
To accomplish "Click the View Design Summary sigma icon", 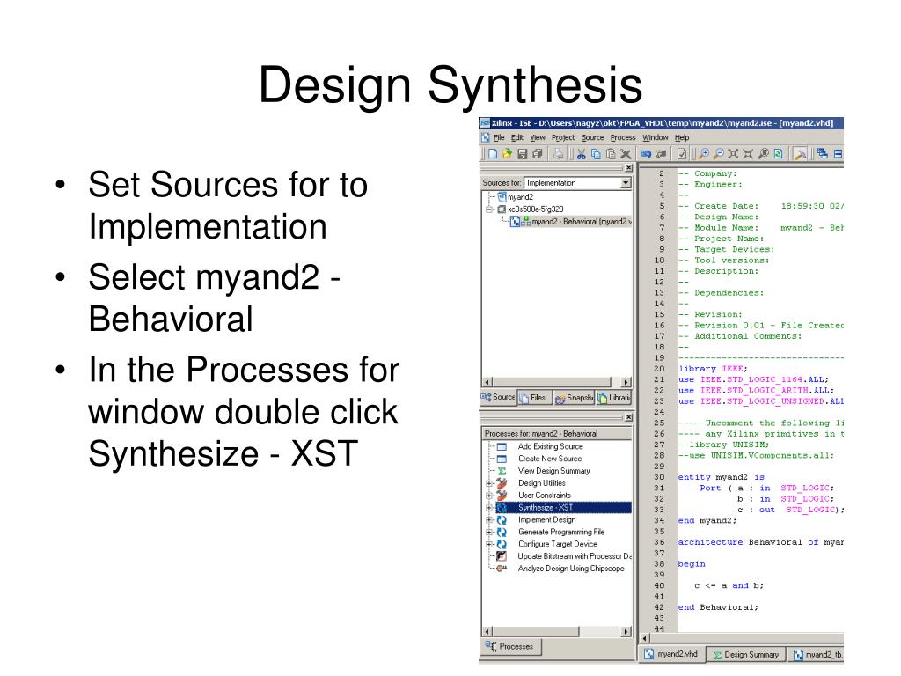I will click(x=502, y=471).
